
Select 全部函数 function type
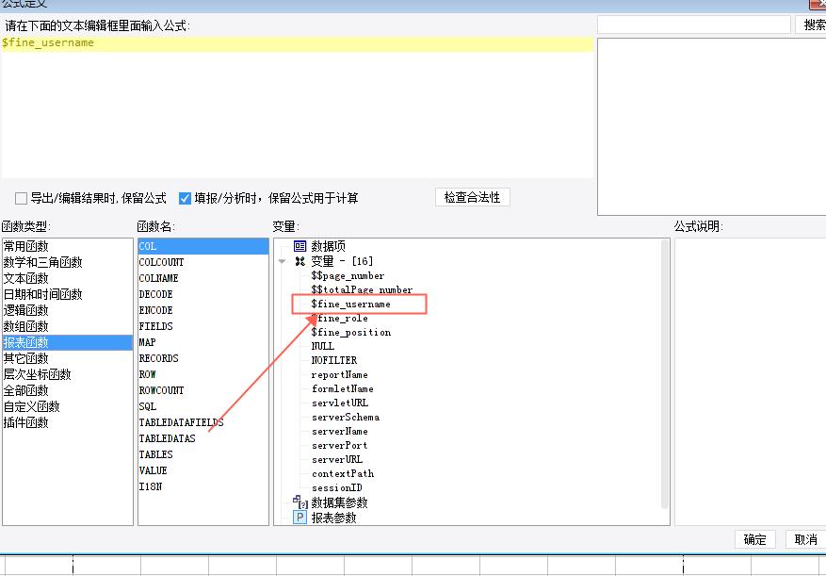(x=68, y=390)
